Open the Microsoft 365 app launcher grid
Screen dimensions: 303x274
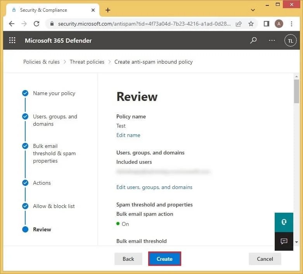tap(12, 40)
